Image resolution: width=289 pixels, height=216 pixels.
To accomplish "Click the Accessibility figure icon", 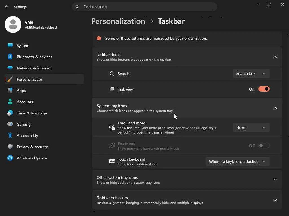I will coord(10,136).
